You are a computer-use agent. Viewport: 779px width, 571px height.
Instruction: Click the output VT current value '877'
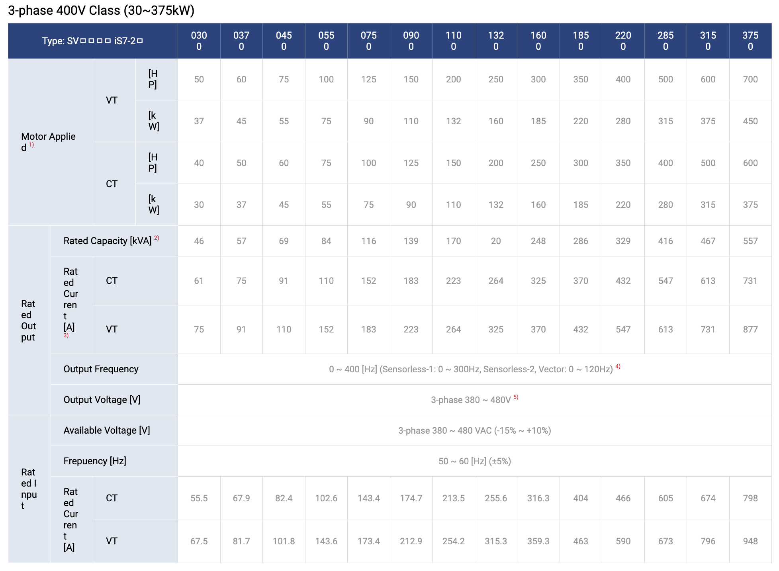(x=750, y=329)
